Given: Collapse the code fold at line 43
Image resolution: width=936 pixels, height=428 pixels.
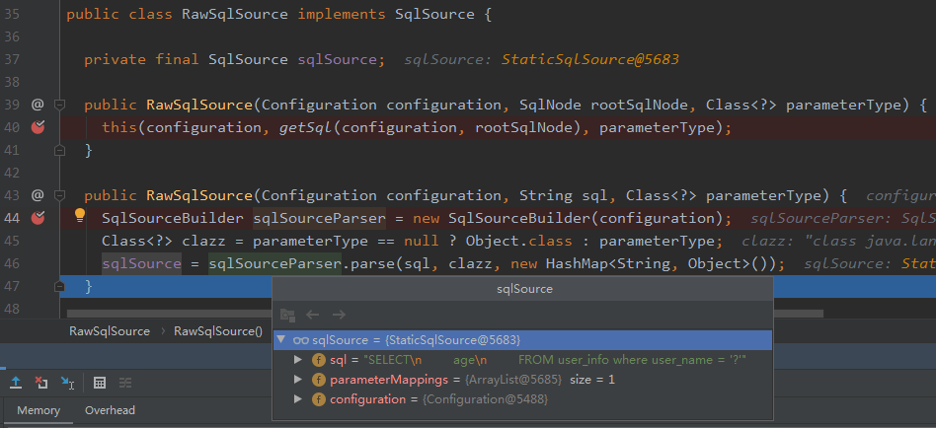Looking at the screenshot, I should coord(59,195).
